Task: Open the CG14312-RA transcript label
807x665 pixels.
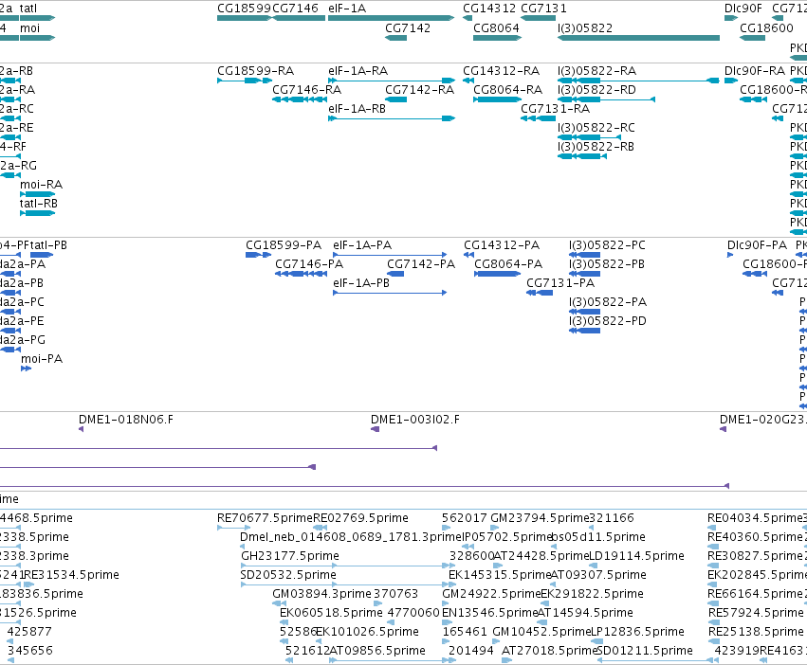Action: click(x=502, y=70)
